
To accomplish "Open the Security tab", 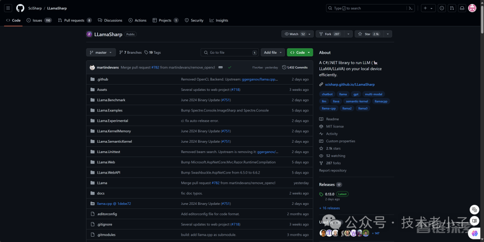I will coord(194,20).
